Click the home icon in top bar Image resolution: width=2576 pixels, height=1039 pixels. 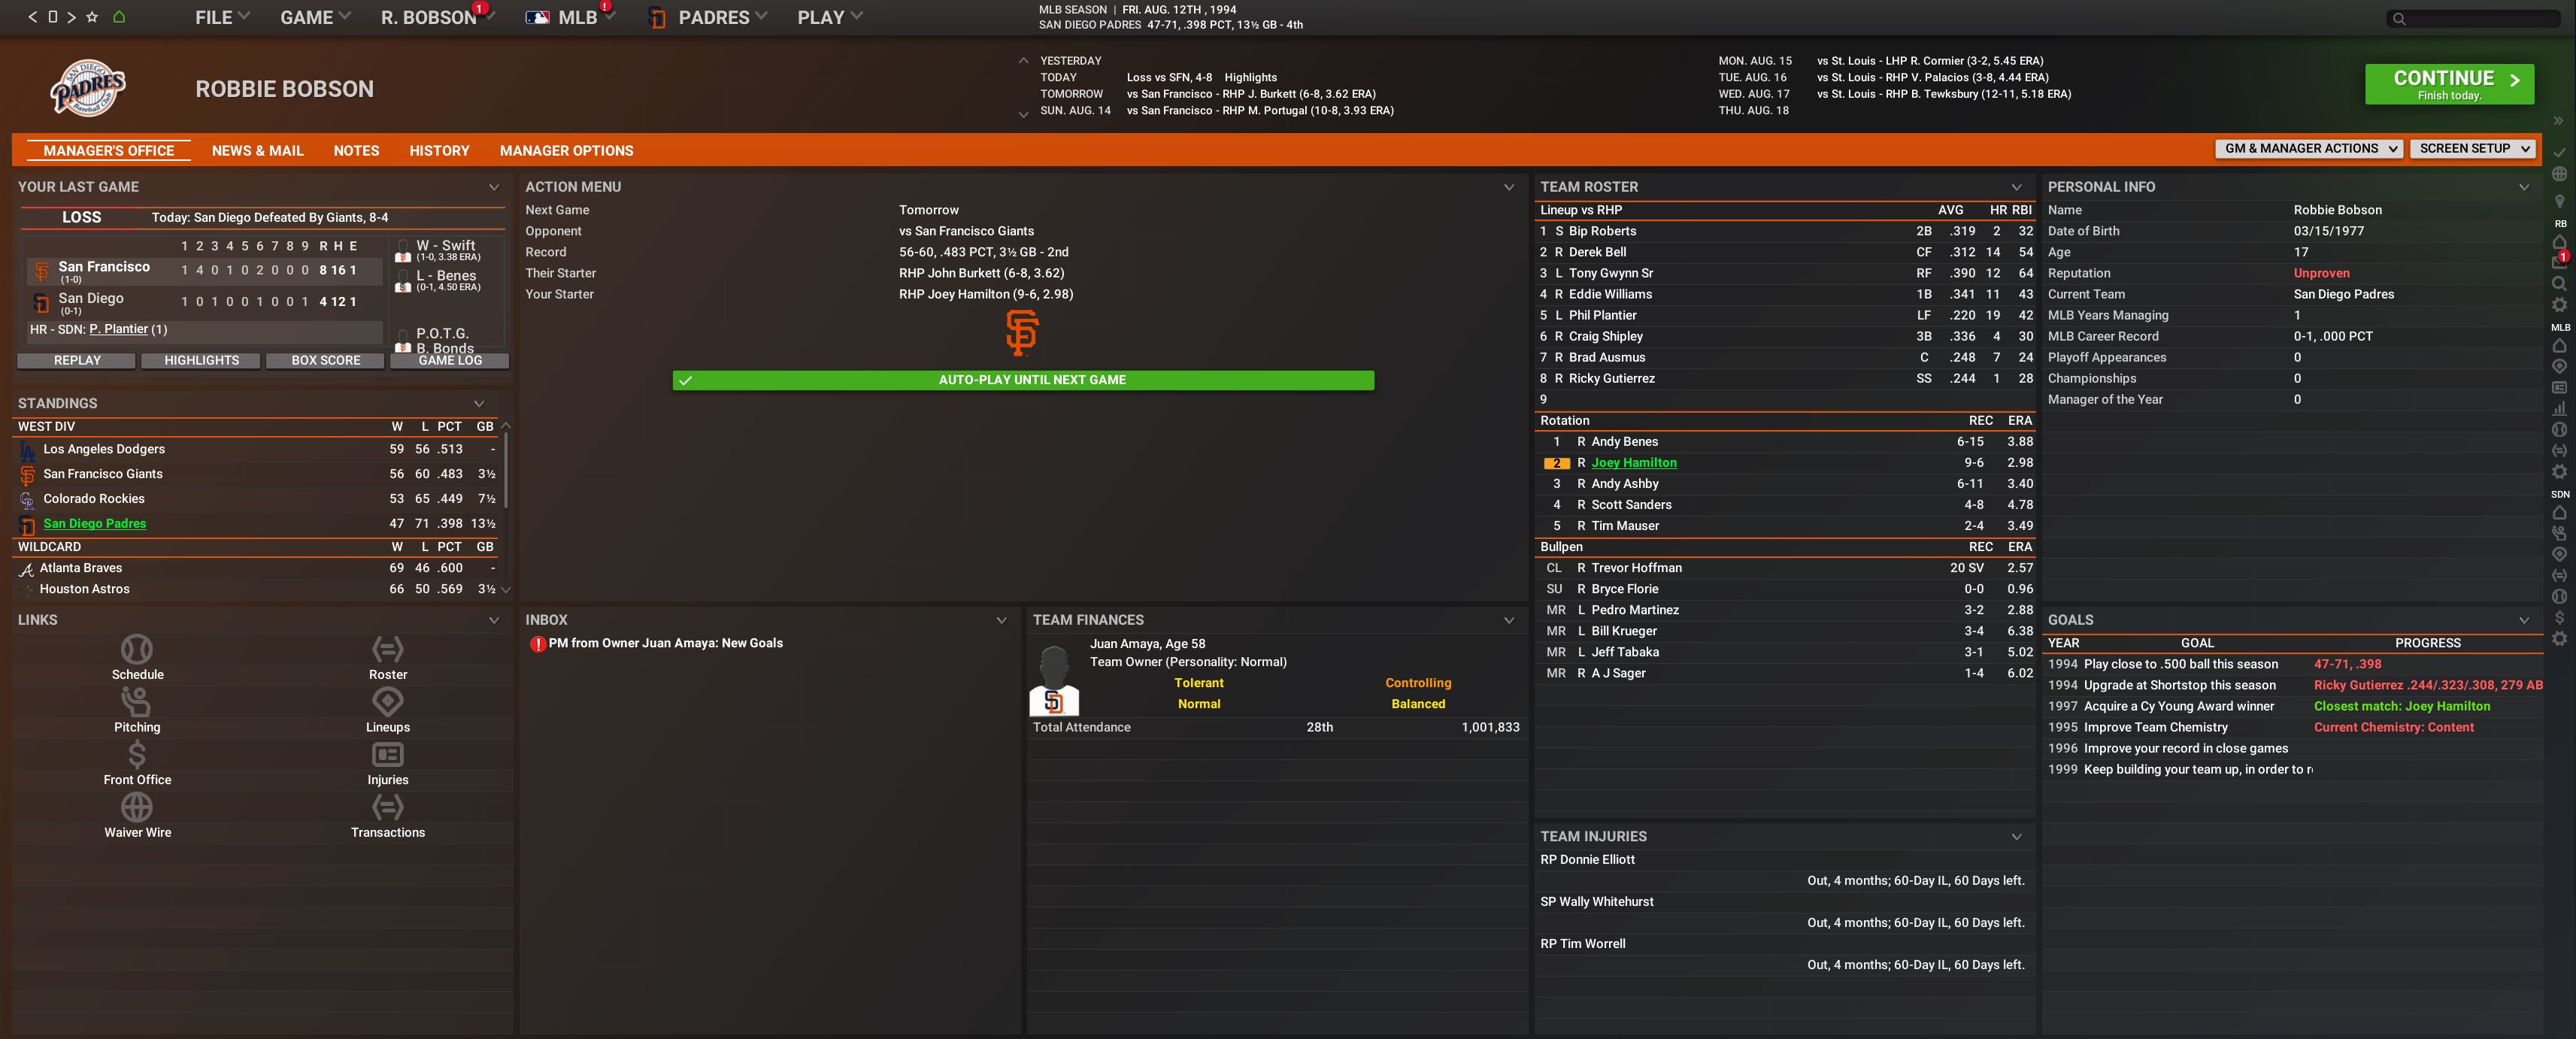[x=119, y=17]
